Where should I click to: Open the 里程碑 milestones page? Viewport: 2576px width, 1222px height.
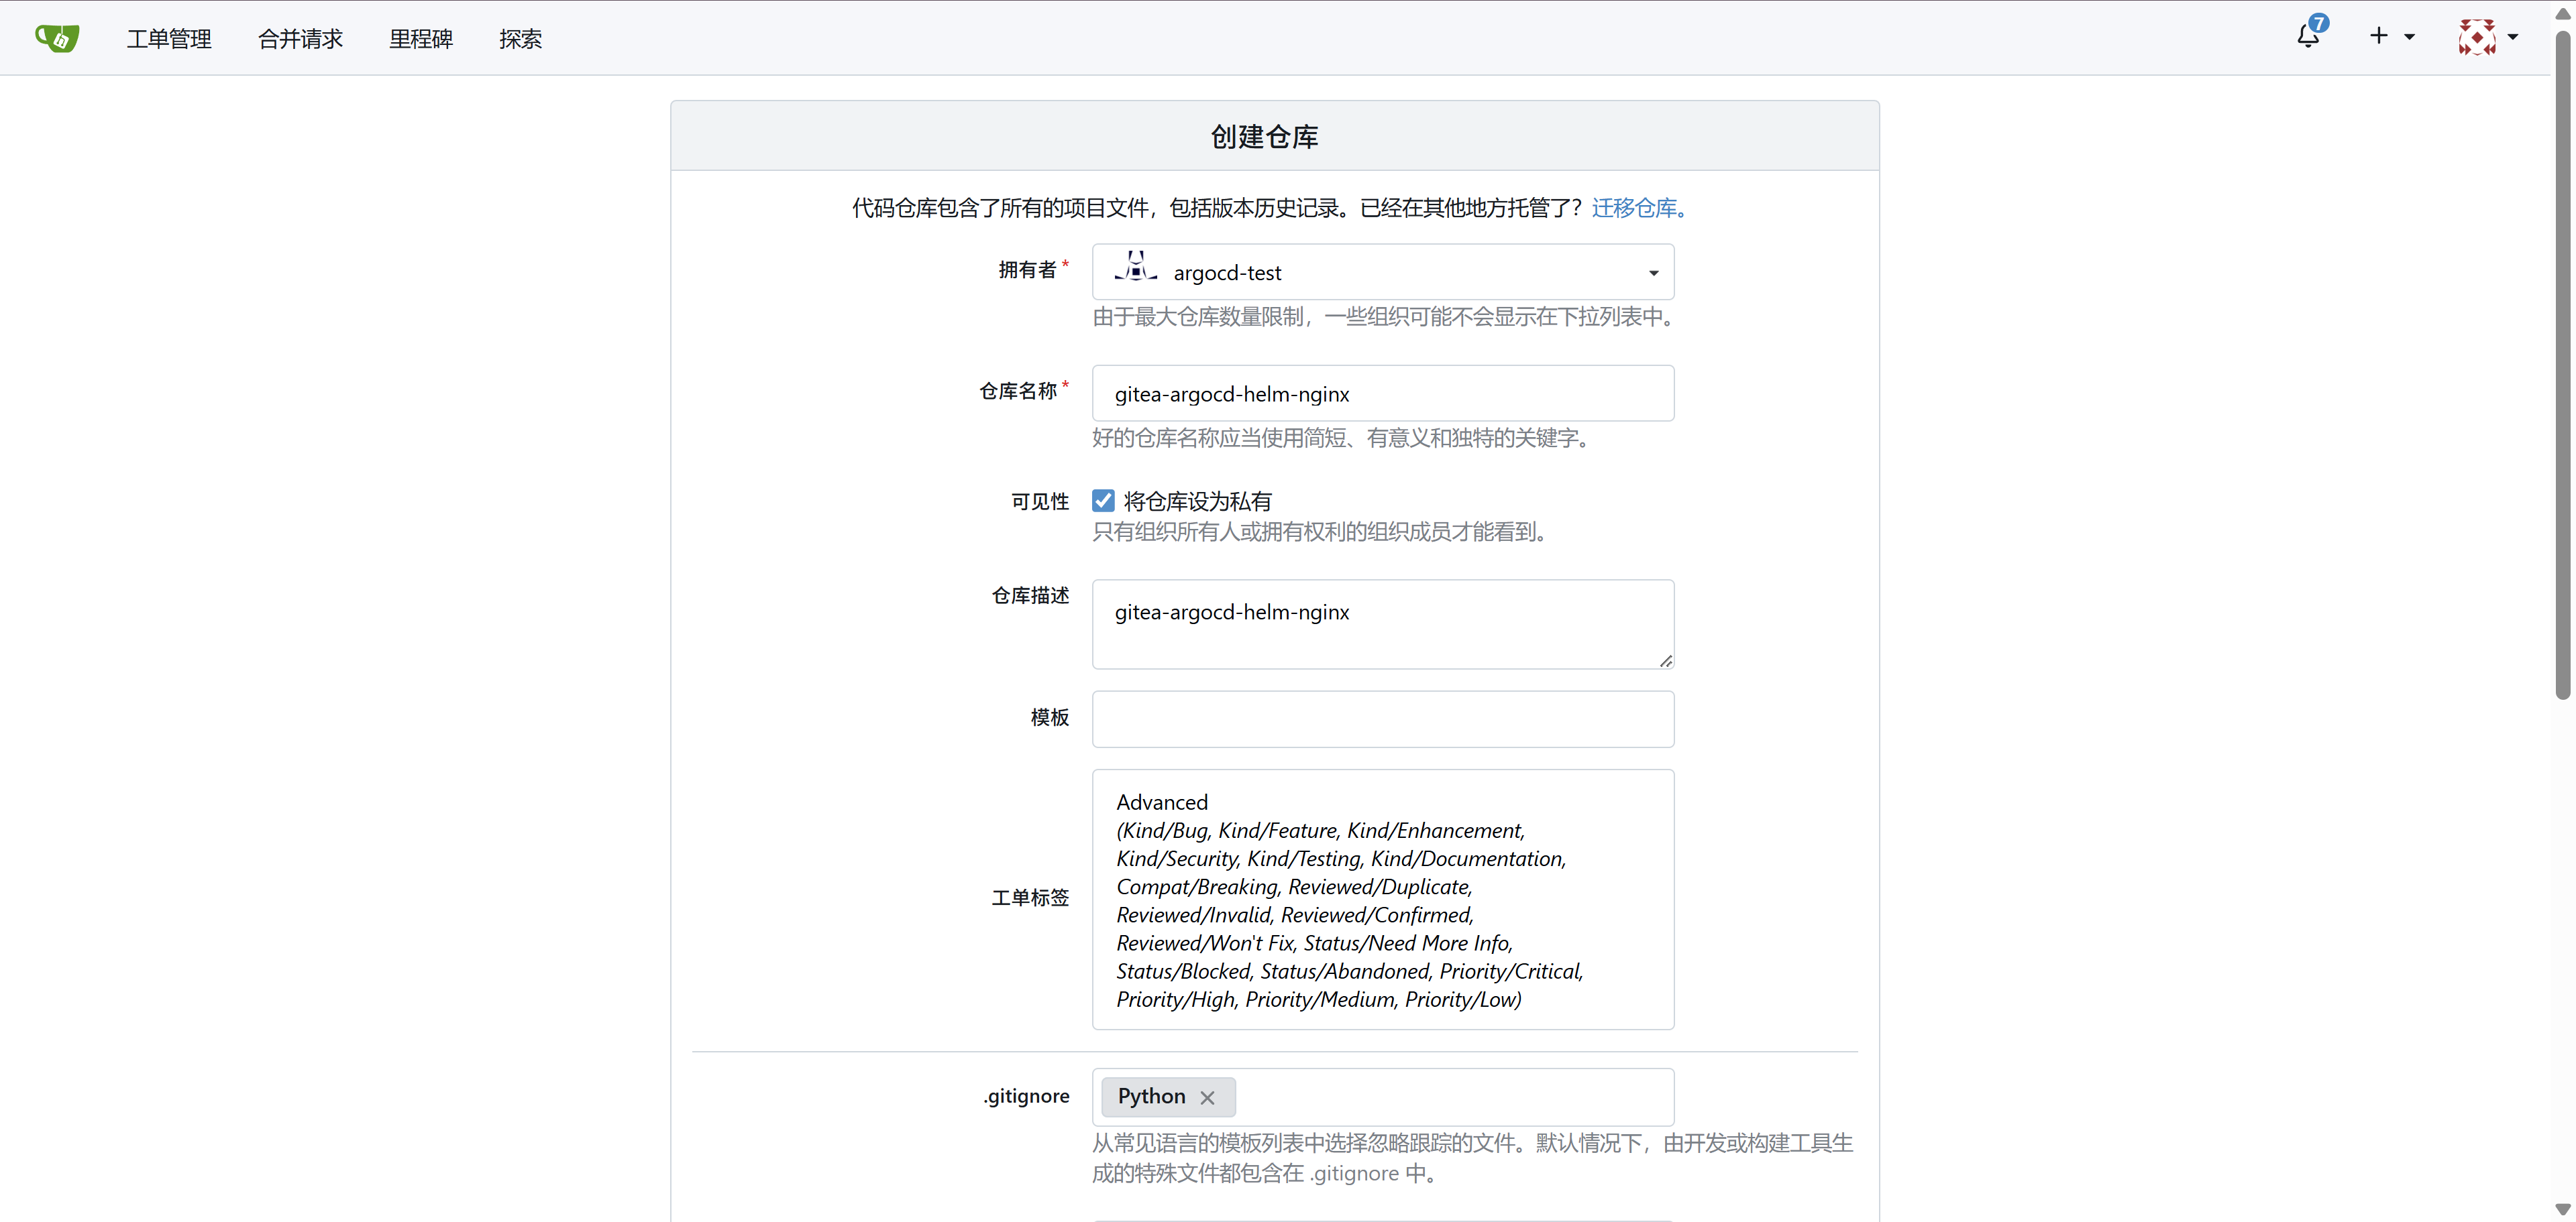click(x=421, y=39)
